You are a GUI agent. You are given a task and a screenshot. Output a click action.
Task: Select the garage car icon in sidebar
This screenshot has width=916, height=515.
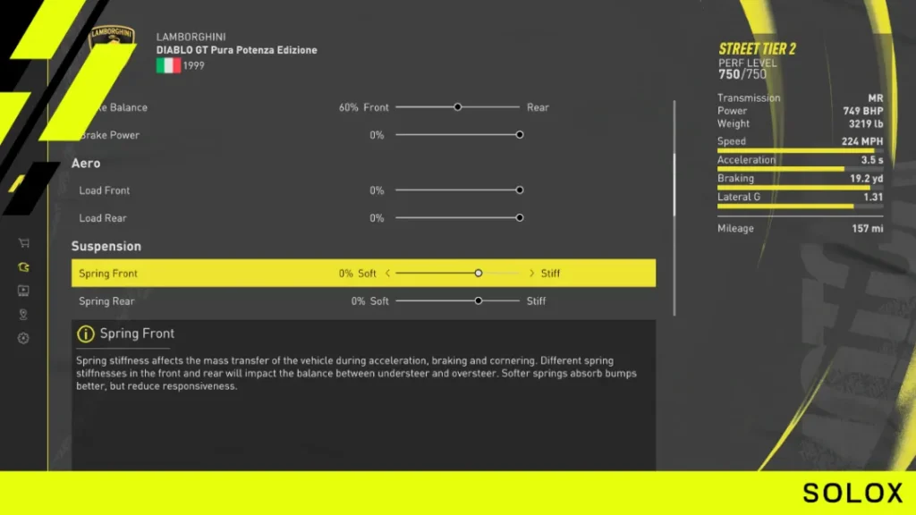[23, 266]
